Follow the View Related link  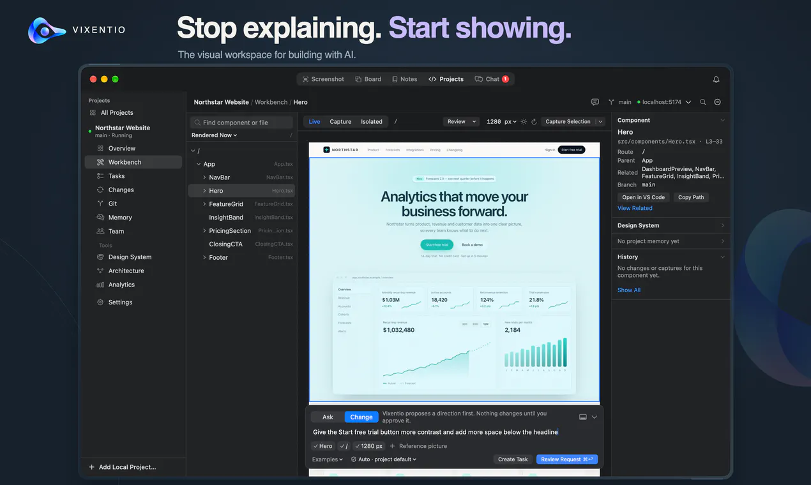(x=635, y=208)
